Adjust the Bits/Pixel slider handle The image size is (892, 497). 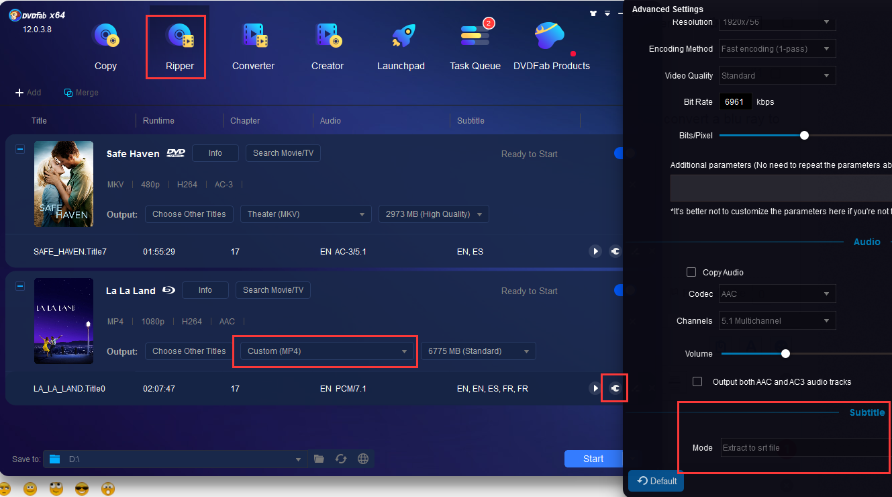pyautogui.click(x=804, y=135)
